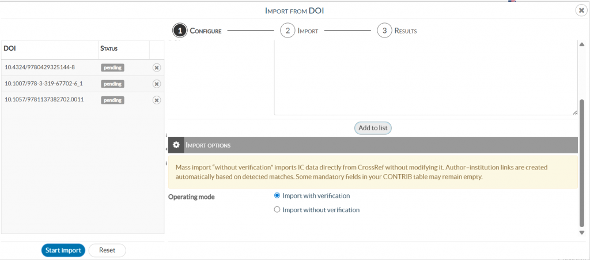Image resolution: width=590 pixels, height=260 pixels.
Task: Click step 3 Results circle icon
Action: pos(384,31)
